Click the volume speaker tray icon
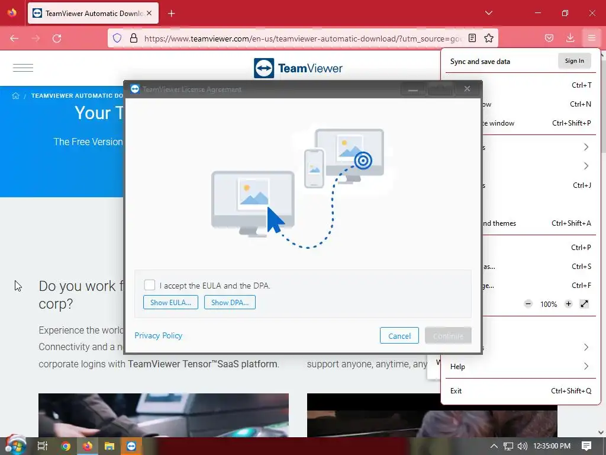606x455 pixels. click(x=522, y=446)
